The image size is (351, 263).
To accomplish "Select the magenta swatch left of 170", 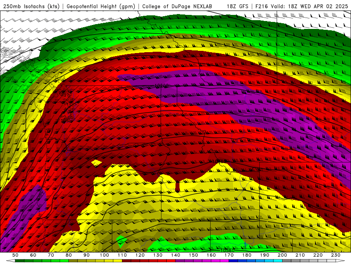I will click(225, 261).
